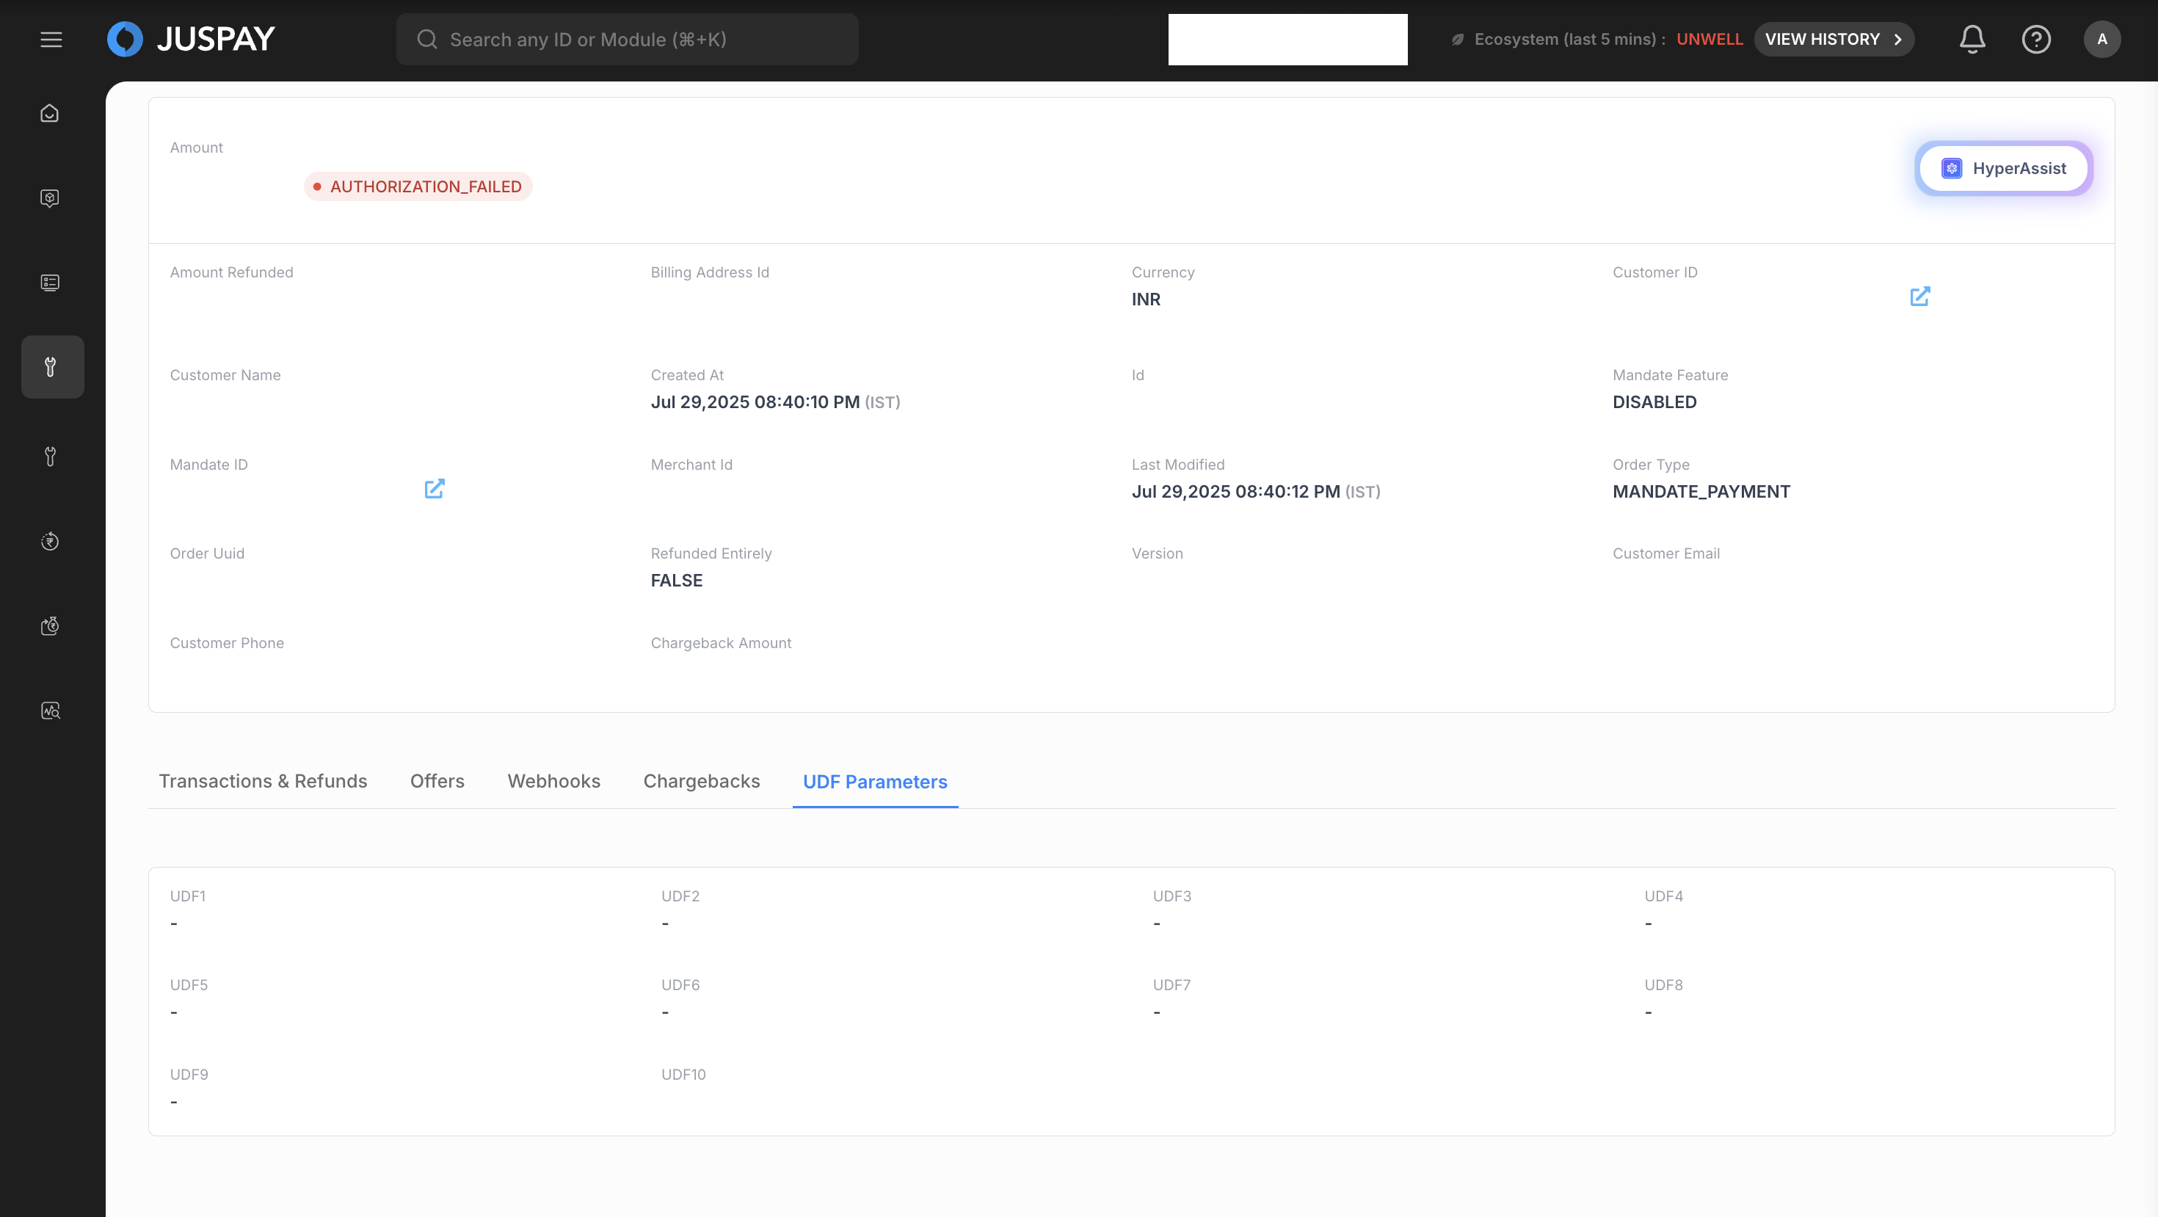Expand View History ecosystem button
Image resolution: width=2158 pixels, height=1217 pixels.
click(x=1833, y=40)
